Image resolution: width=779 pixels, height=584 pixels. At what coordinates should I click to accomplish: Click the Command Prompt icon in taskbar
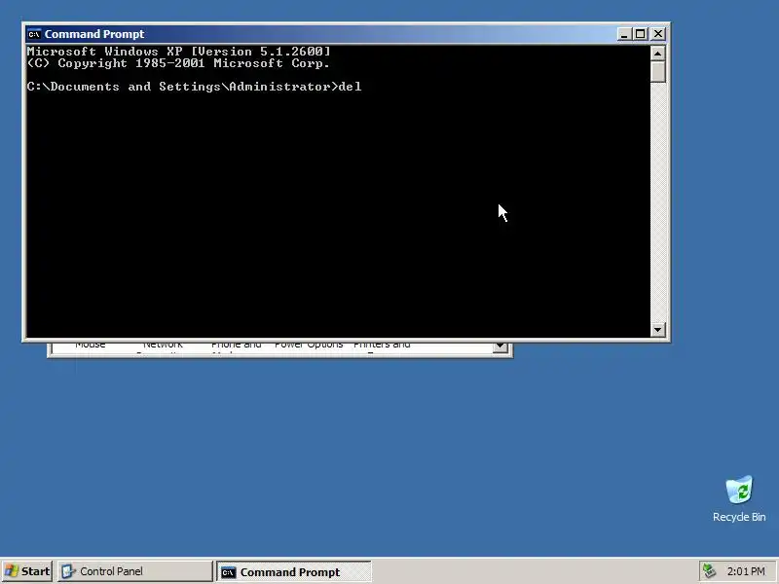[x=228, y=572]
